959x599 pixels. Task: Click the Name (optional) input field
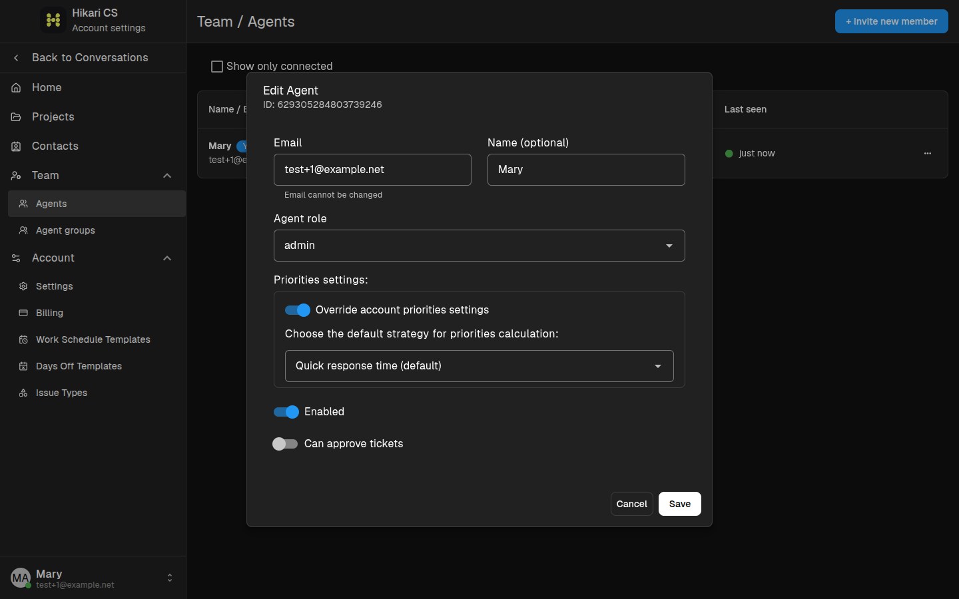[x=586, y=170]
